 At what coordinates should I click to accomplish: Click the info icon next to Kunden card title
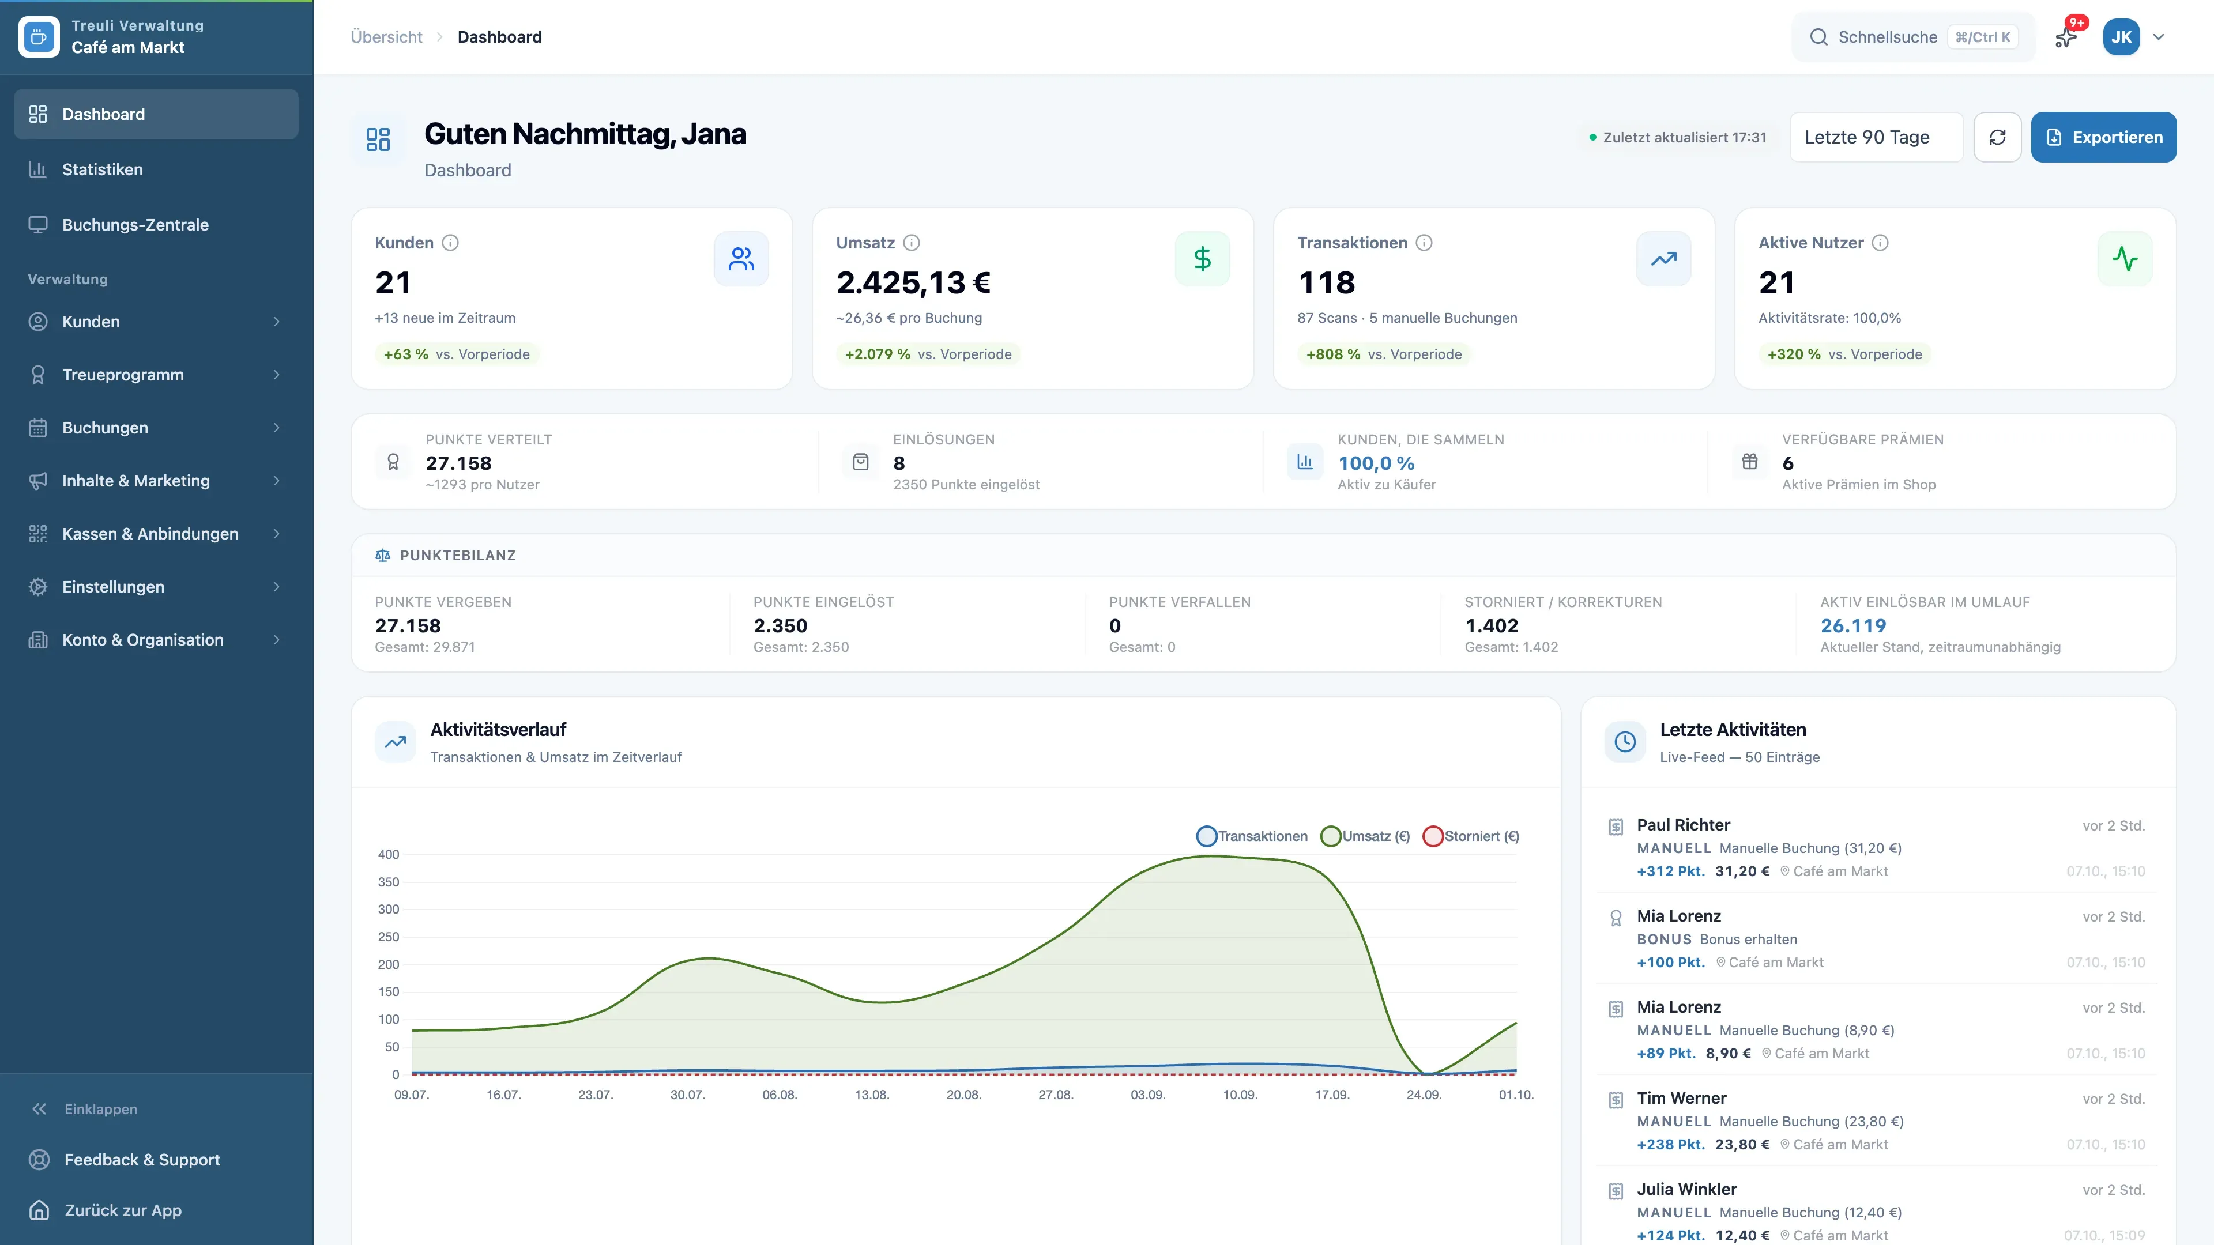(x=450, y=243)
